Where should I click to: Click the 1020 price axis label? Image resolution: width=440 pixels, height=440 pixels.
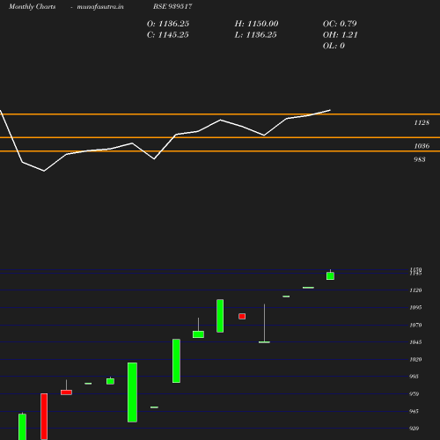click(415, 359)
